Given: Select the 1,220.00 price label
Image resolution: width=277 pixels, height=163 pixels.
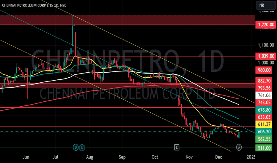Looking at the screenshot, I should [x=265, y=25].
